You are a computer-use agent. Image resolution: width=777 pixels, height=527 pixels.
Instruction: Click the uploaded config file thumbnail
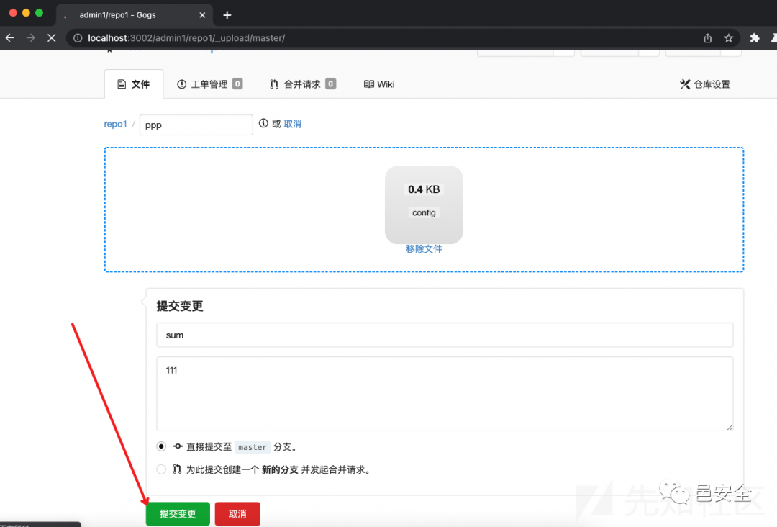424,204
